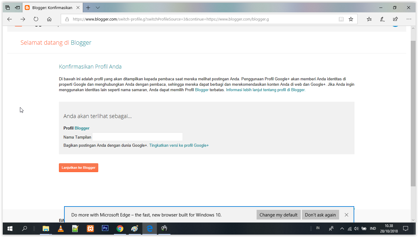Click the page vertical scrollbar thumb
This screenshot has width=418, height=237.
coord(413,113)
